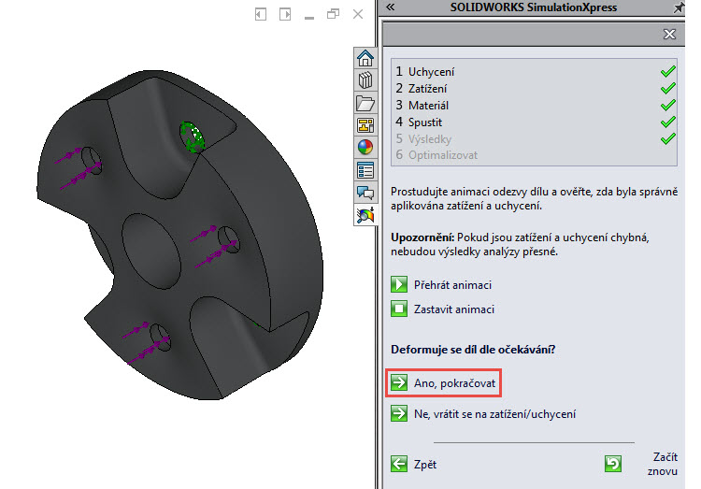Go back with Zpět link
The width and height of the screenshot is (701, 489).
425,465
